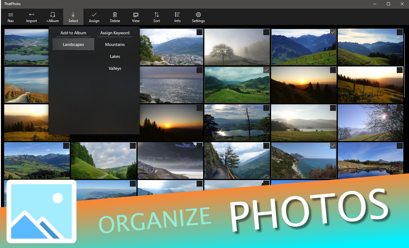
Task: Assign the Mountains keyword
Action: coord(115,44)
